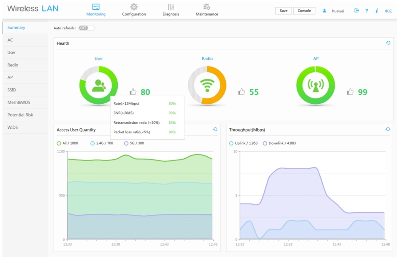398x259 pixels.
Task: Open the help question mark icon
Action: [367, 11]
